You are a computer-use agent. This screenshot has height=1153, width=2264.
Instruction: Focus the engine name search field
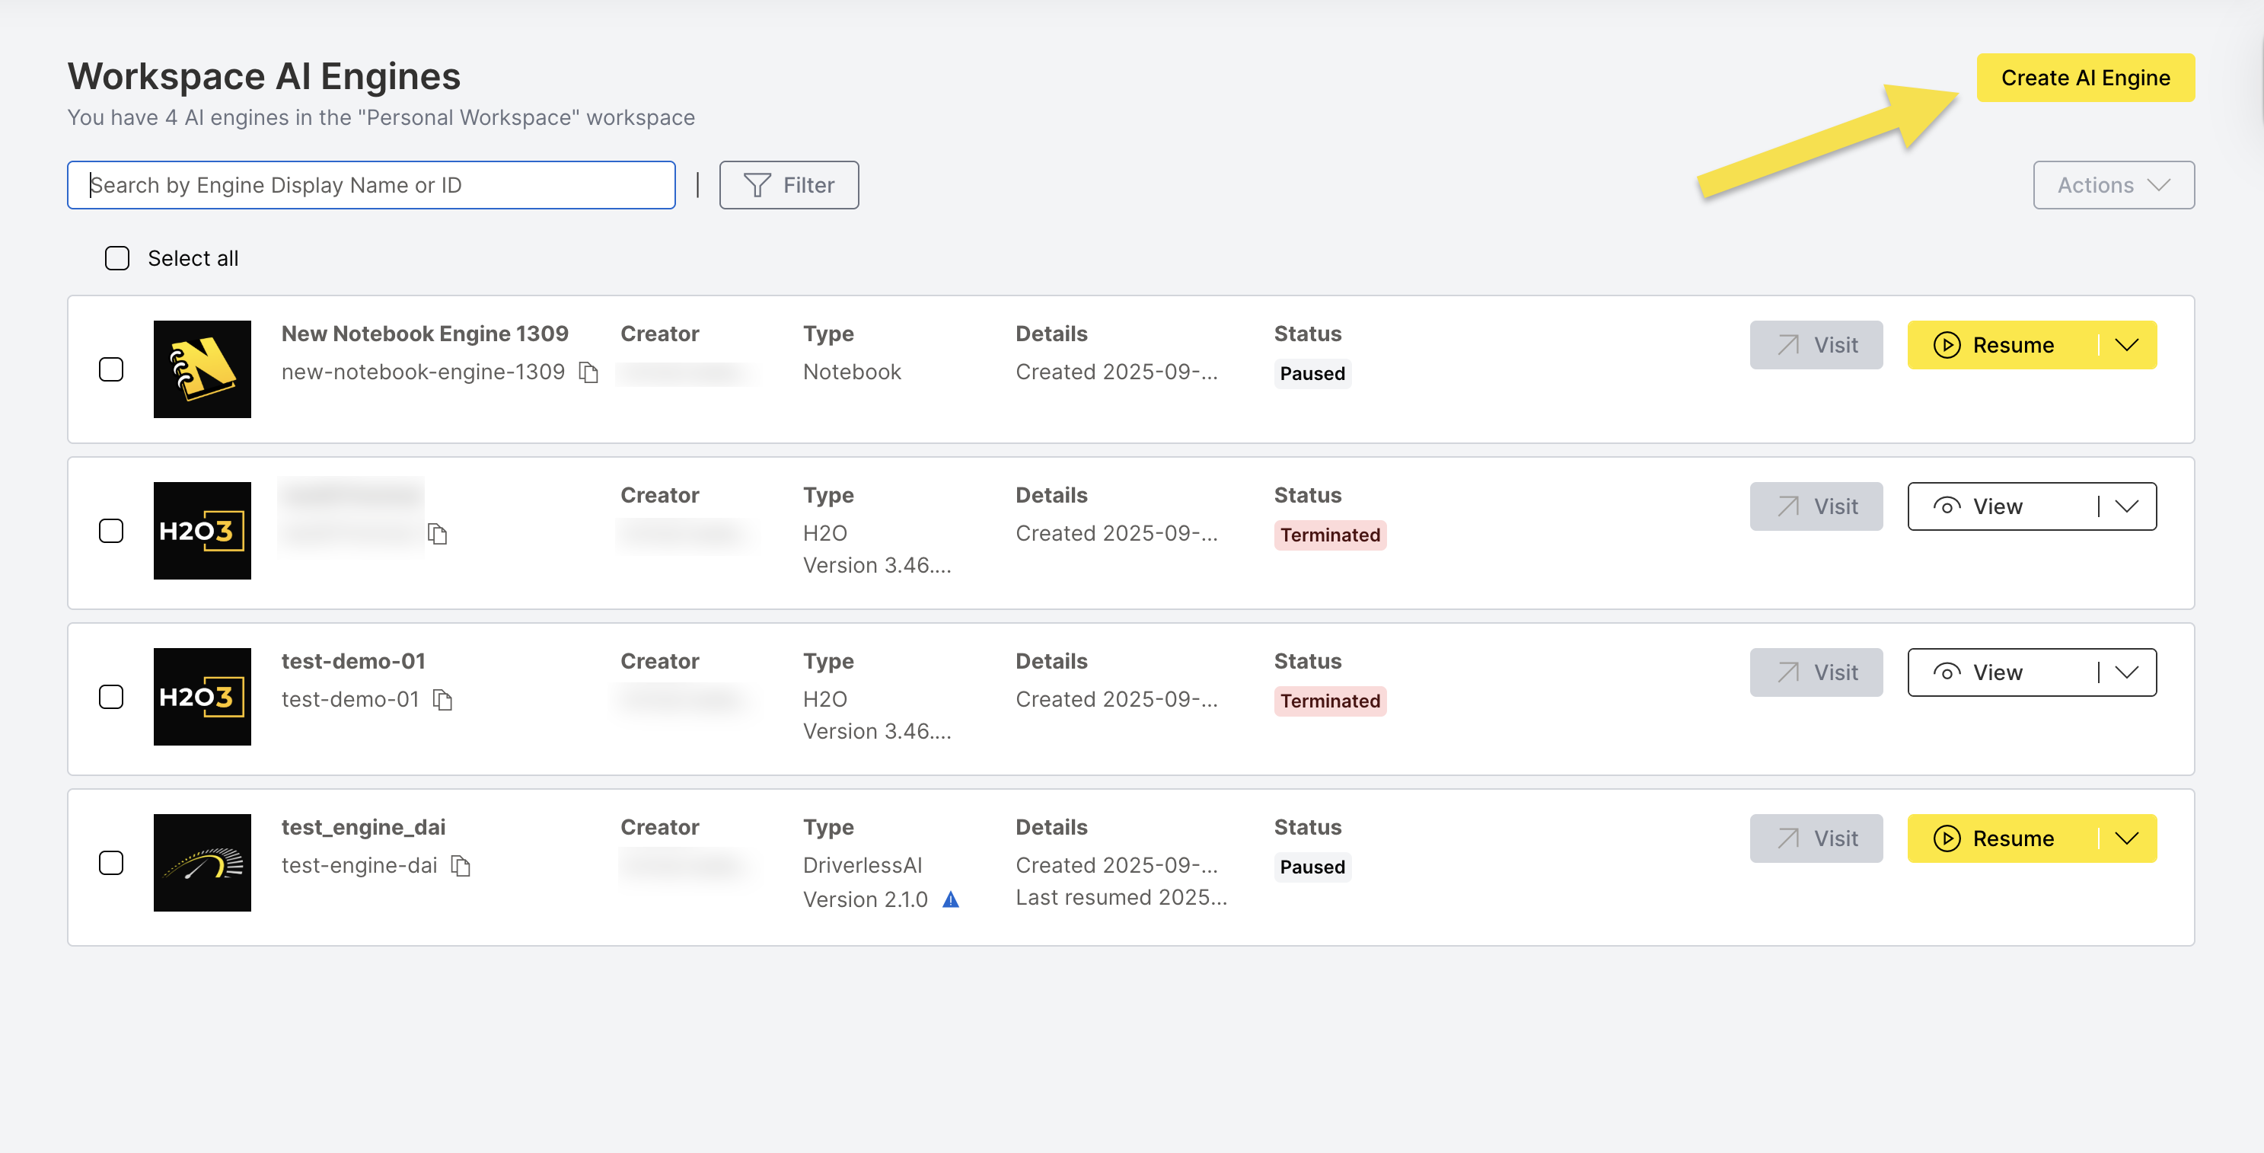371,185
